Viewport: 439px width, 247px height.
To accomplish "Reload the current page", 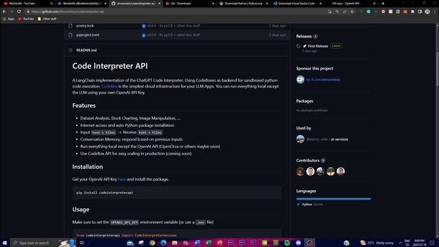I will (x=19, y=12).
